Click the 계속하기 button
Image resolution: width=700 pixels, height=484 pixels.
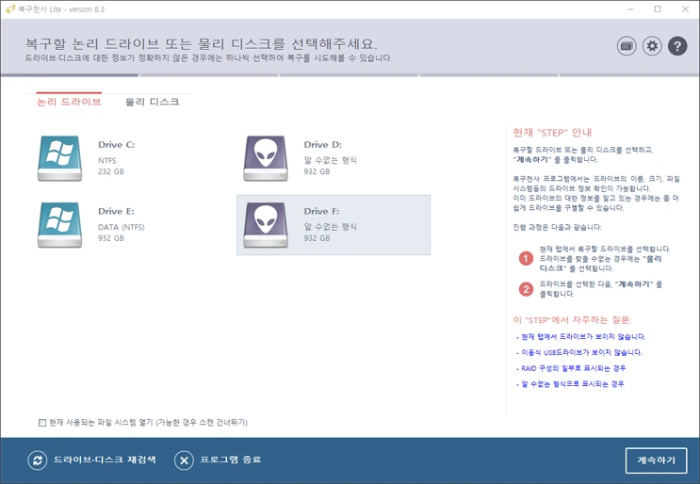tap(656, 460)
